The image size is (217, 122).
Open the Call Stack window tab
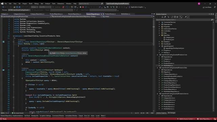point(27,116)
